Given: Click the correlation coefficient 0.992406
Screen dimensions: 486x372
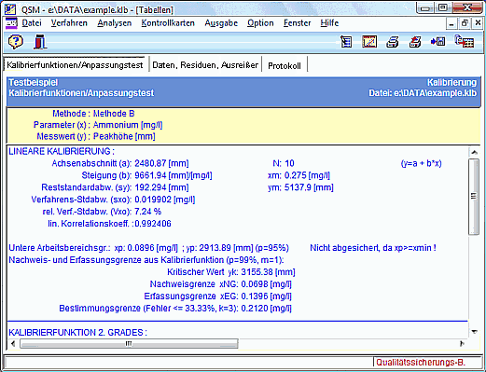Looking at the screenshot, I should 153,224.
